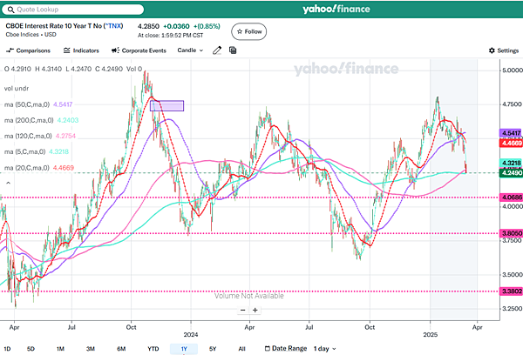The image size is (523, 355).
Task: Open the ^TNX ticker symbol link
Action: (113, 25)
